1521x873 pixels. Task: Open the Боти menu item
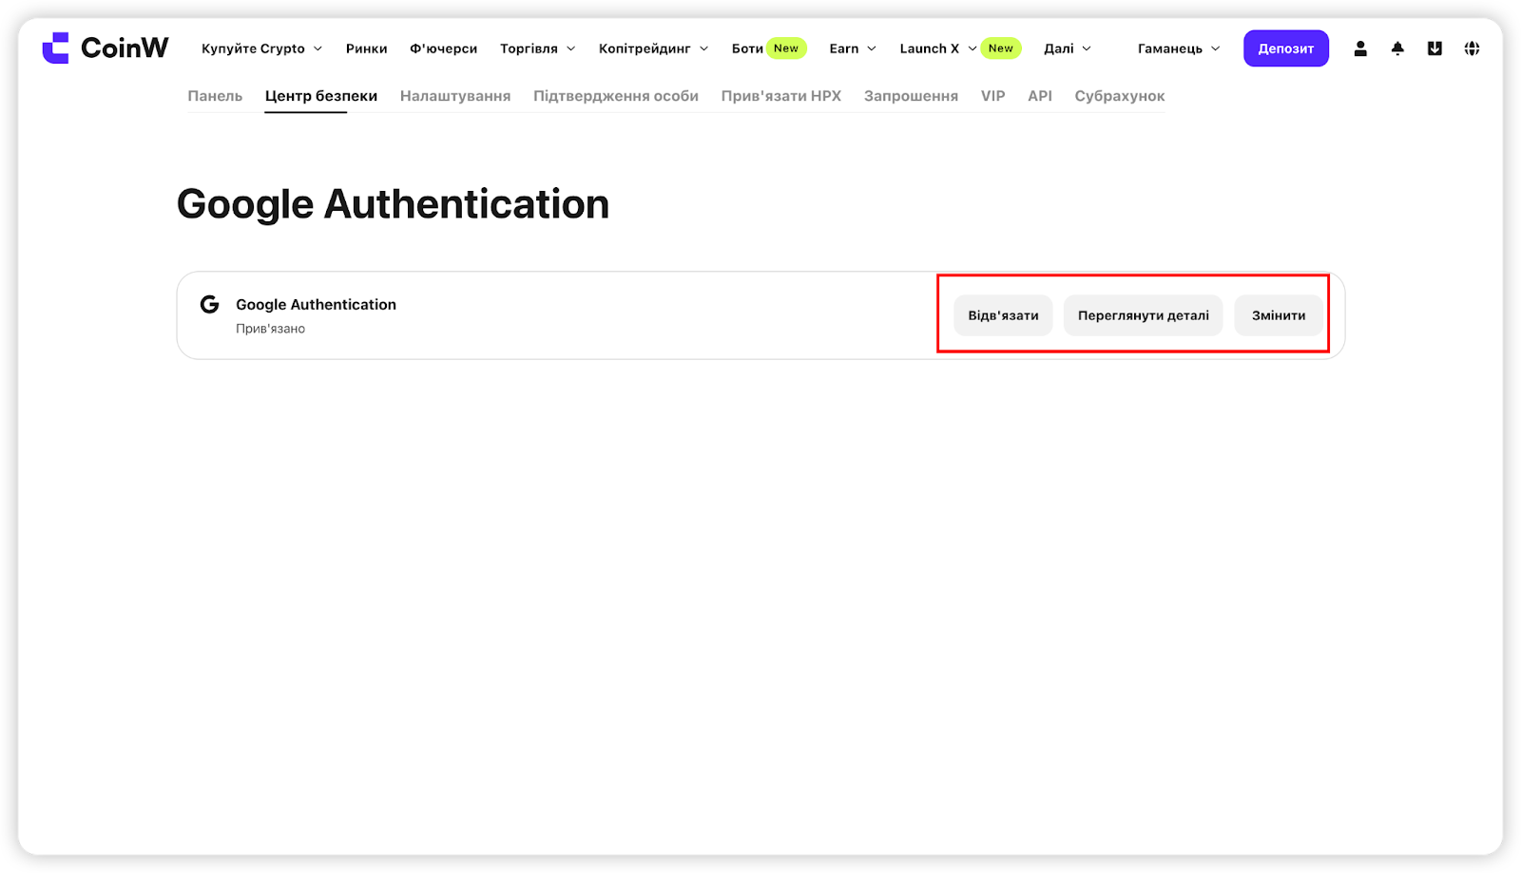[x=747, y=48]
